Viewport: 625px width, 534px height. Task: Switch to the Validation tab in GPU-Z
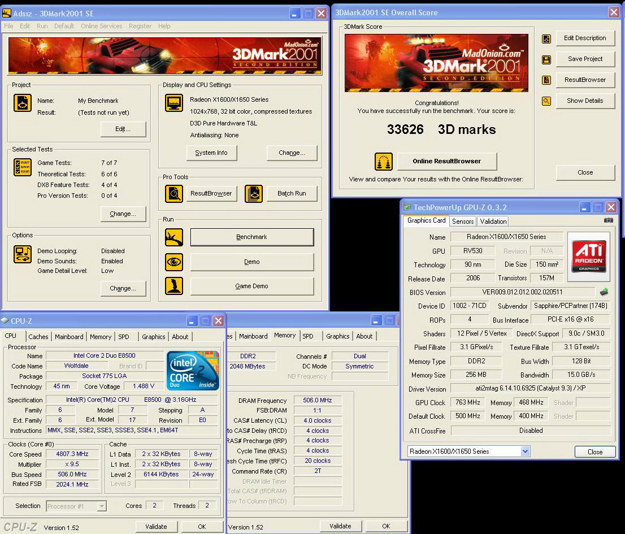(x=493, y=221)
